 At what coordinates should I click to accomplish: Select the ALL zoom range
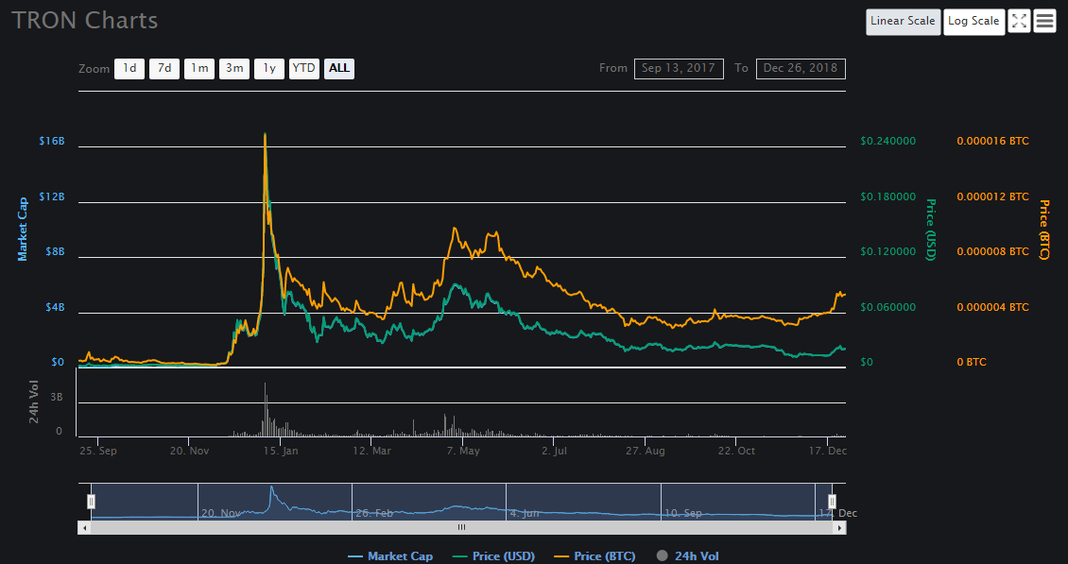(x=339, y=68)
